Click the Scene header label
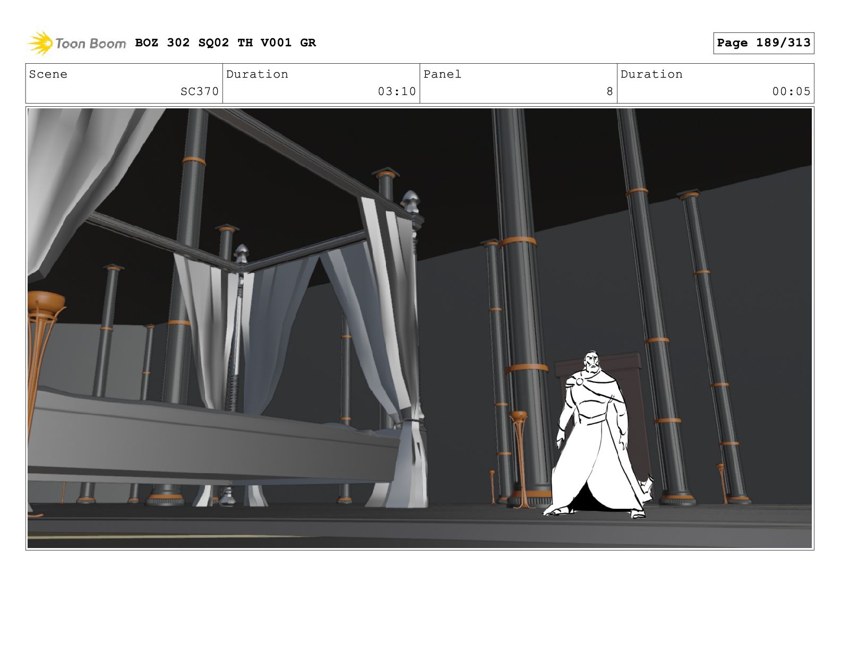 [48, 74]
